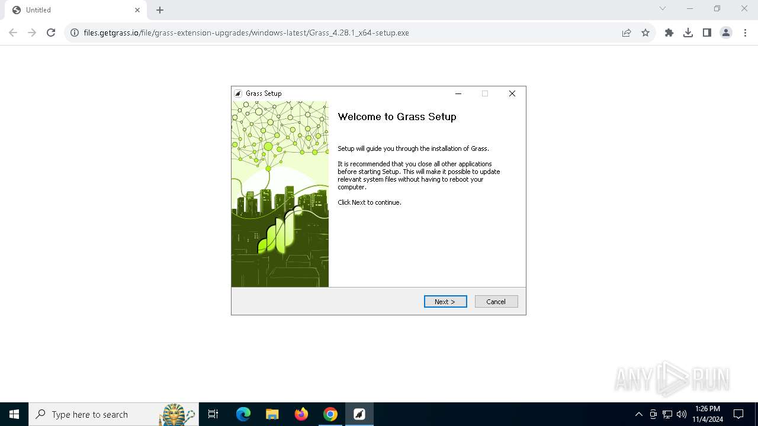Open network status tray icon
Screen dimensions: 758x426
667,414
